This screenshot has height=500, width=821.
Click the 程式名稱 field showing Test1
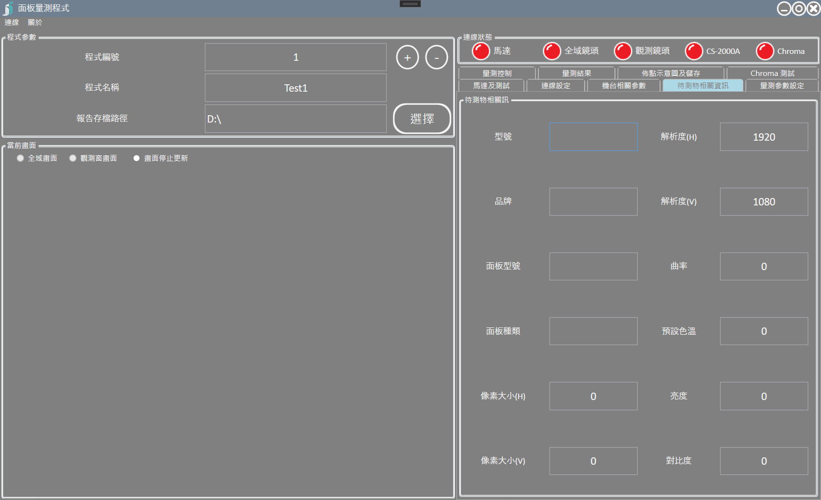pos(296,88)
